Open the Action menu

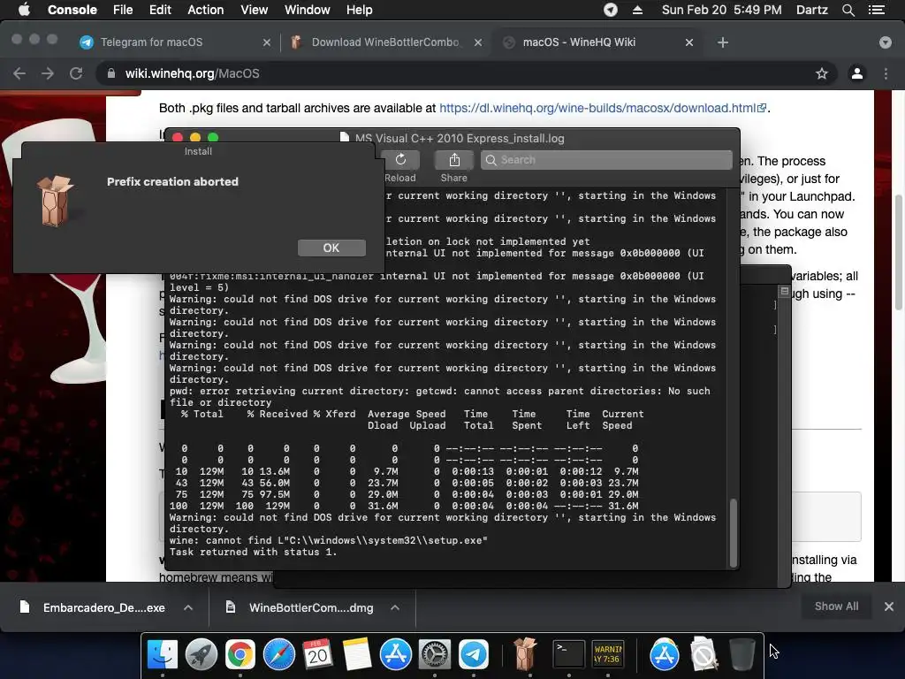(x=205, y=10)
